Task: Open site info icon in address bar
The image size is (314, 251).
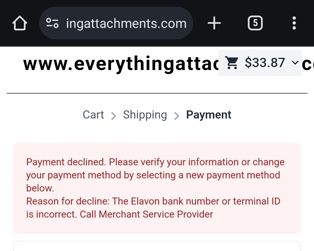Action: tap(53, 23)
